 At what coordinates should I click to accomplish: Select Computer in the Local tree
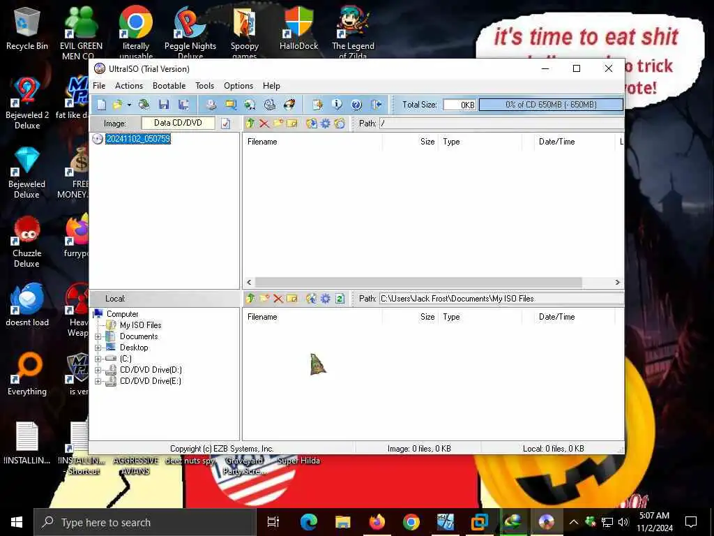[x=123, y=314]
